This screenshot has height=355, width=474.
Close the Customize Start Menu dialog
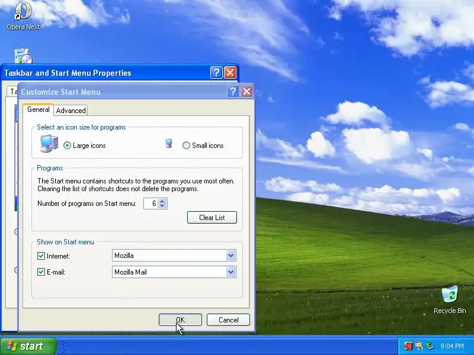246,92
